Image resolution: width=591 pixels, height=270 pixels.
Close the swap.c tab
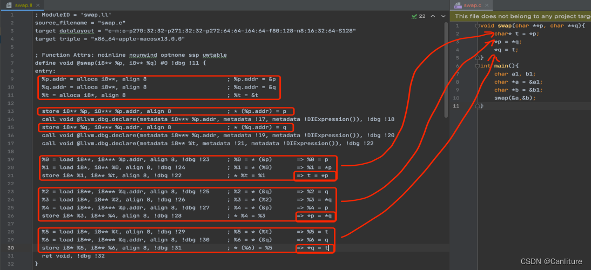487,5
